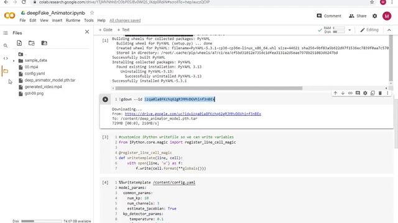Open code snippets sidebar icon
The height and width of the screenshot is (223, 398).
(6, 58)
